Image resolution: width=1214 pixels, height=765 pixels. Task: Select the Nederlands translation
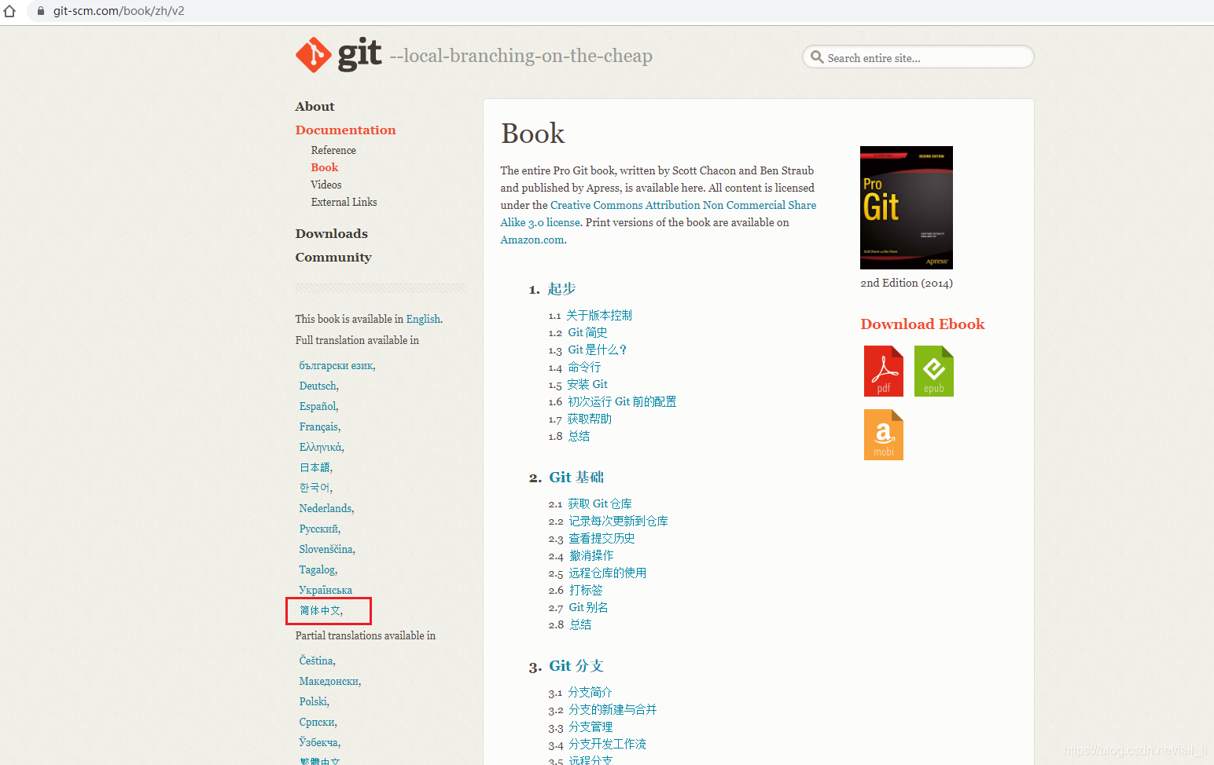(x=326, y=508)
